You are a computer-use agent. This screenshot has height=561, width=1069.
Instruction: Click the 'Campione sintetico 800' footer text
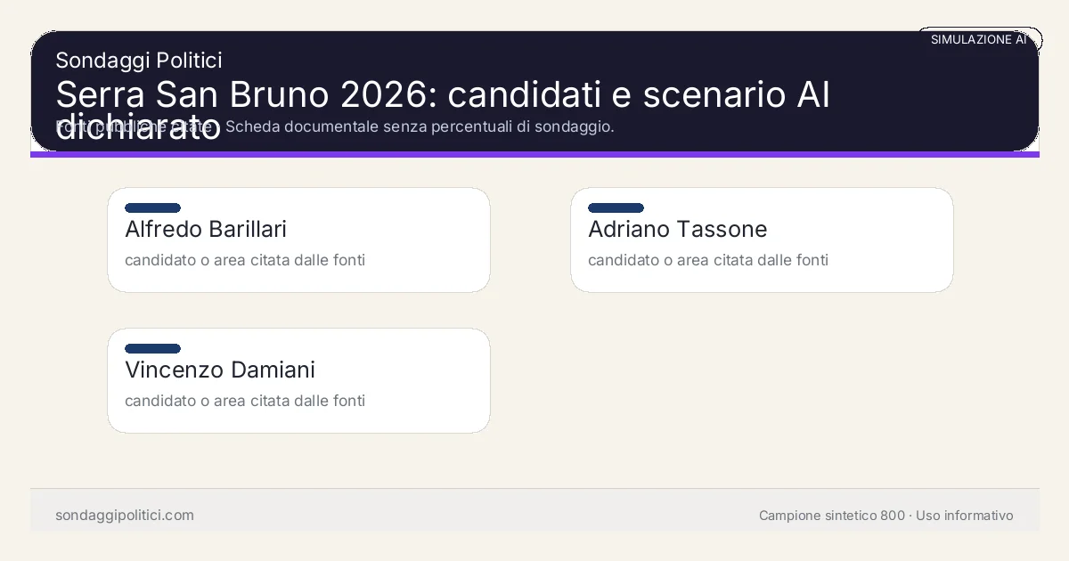tap(831, 516)
